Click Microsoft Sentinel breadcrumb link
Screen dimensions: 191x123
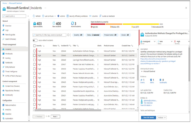(16, 3)
